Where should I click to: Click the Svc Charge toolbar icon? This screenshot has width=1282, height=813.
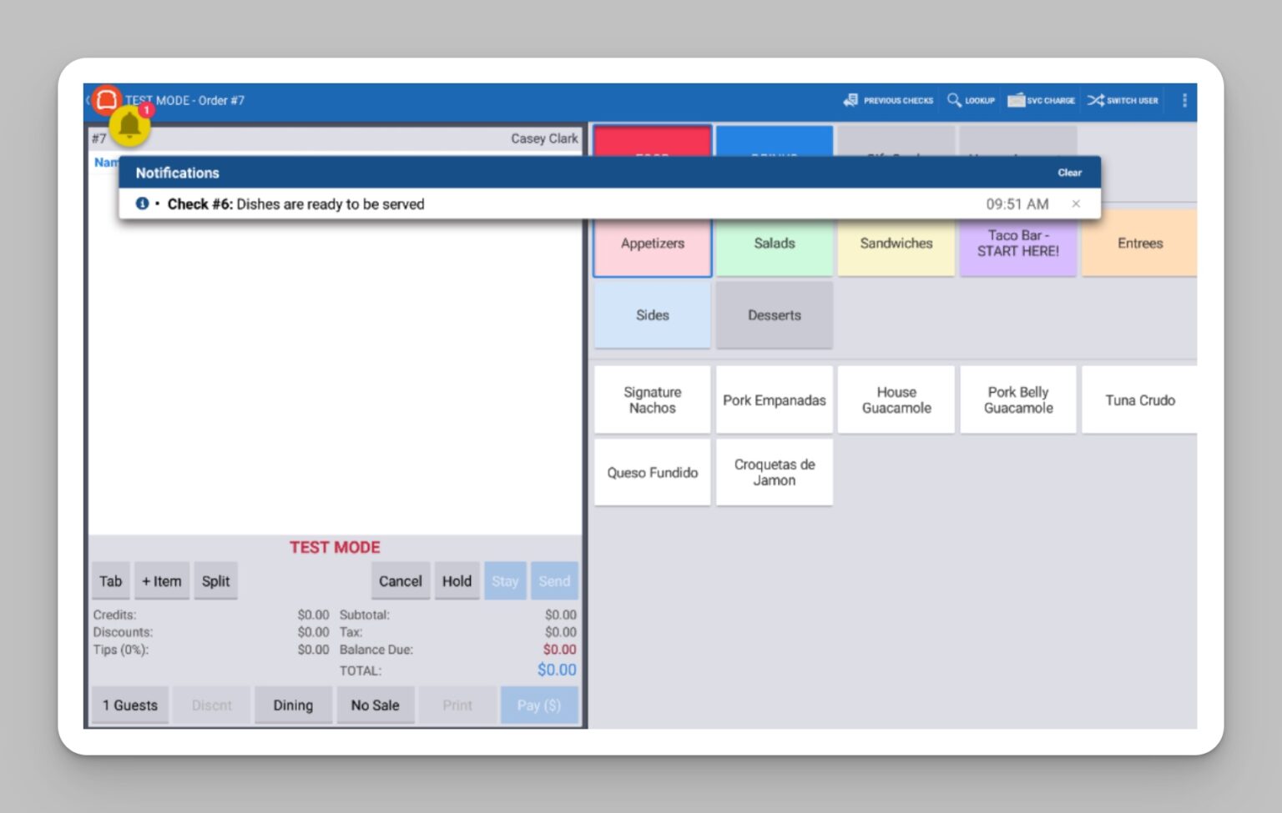[x=1041, y=100]
